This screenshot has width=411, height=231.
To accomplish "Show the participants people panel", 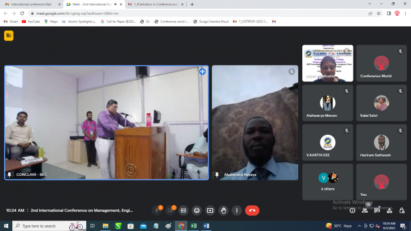I will tap(365, 210).
